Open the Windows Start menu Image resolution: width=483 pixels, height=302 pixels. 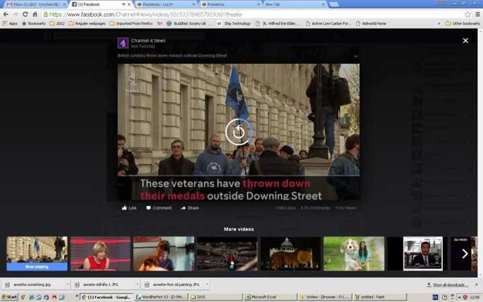(x=9, y=297)
